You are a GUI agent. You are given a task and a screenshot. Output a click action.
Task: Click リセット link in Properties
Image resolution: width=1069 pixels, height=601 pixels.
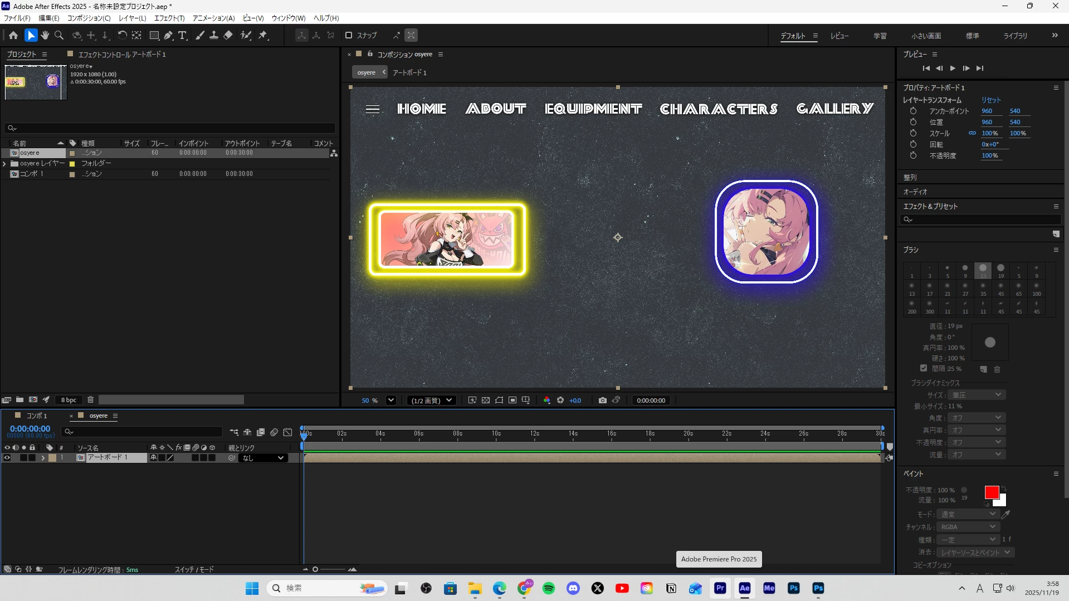pyautogui.click(x=991, y=100)
